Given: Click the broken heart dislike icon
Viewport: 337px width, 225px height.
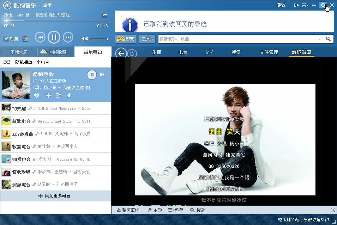Looking at the screenshot, I should 37,95.
